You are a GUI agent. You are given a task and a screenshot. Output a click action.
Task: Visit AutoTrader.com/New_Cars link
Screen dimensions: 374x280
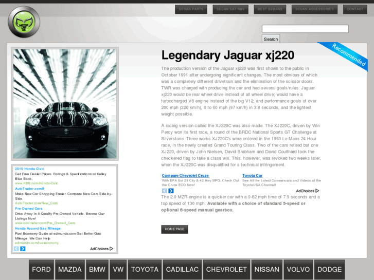36,203
